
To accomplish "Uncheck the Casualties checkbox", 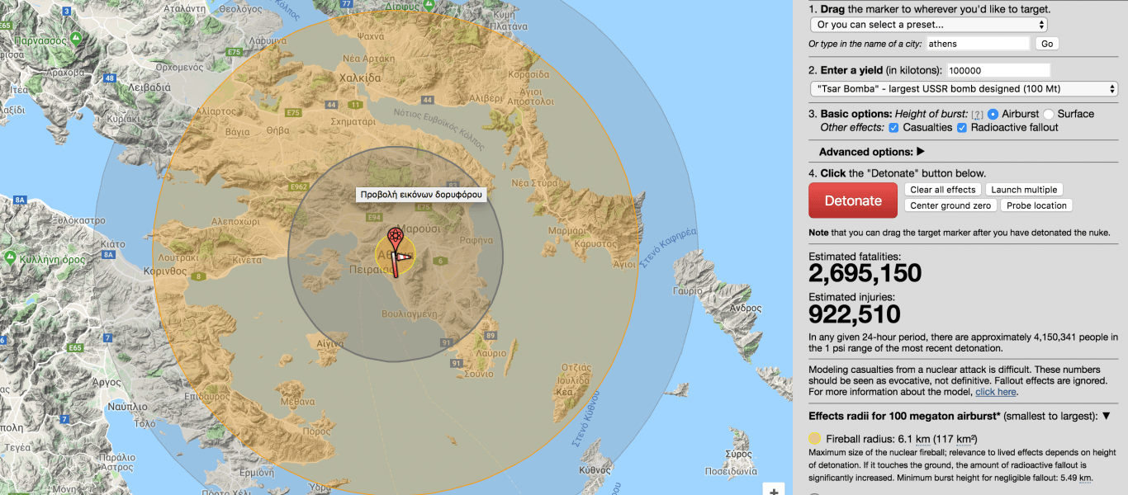I will click(x=893, y=128).
